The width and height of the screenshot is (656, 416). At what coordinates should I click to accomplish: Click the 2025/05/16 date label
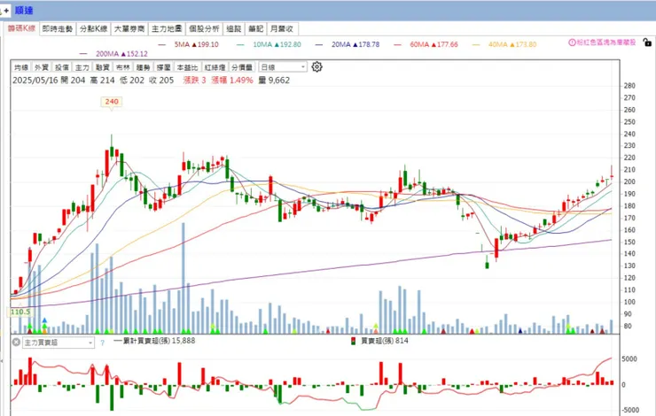tap(35, 81)
